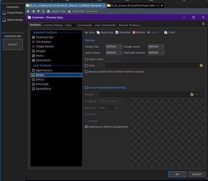Enable the Applications user toolbar checkbox
The height and width of the screenshot is (181, 208).
[33, 70]
